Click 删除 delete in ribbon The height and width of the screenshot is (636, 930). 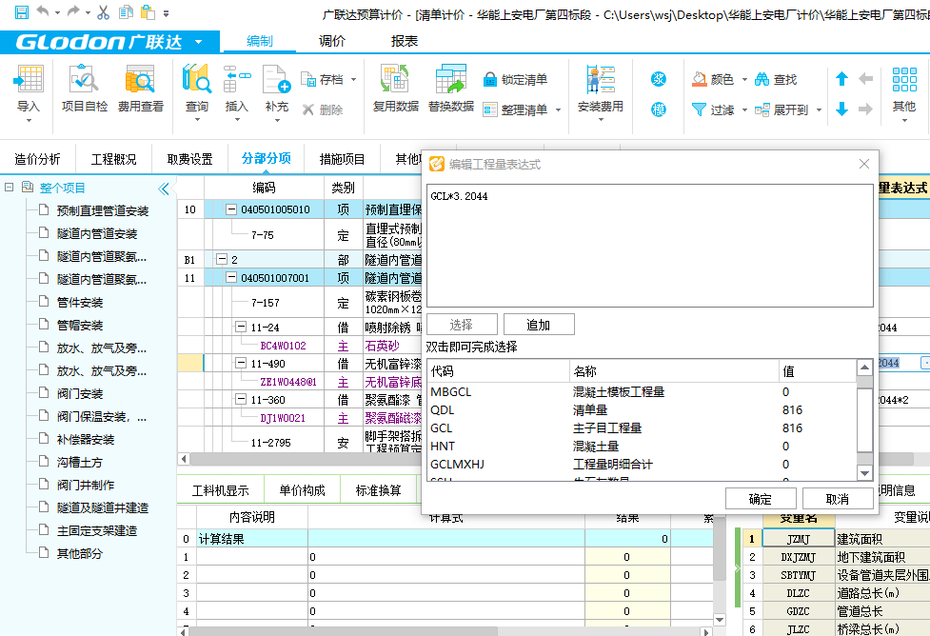322,109
